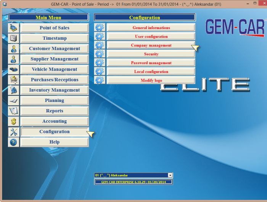Click the cash register icon beside Point of Sales

click(13, 28)
